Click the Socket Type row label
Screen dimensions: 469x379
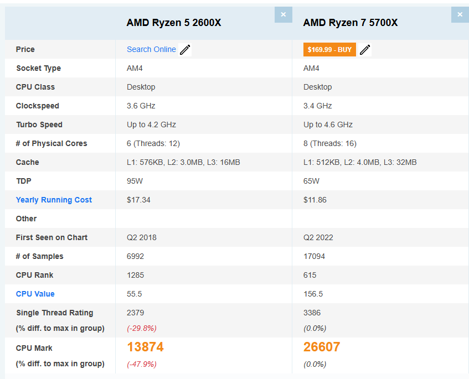point(38,68)
